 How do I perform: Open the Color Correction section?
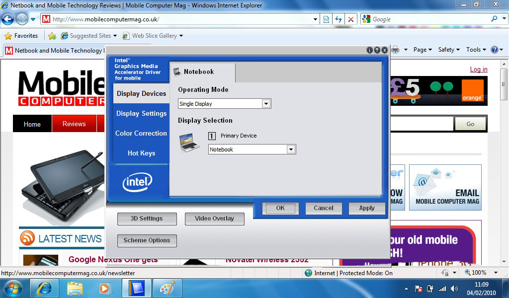click(141, 133)
